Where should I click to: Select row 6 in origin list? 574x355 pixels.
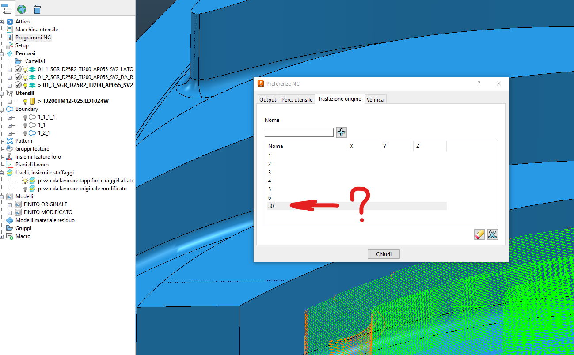356,198
